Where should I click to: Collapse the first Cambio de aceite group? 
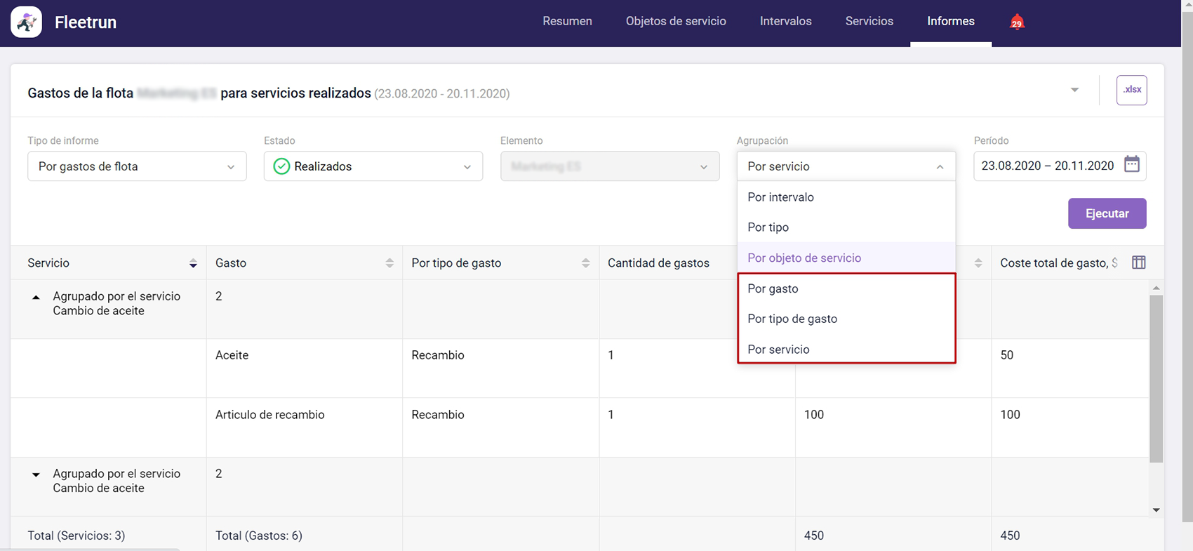36,297
